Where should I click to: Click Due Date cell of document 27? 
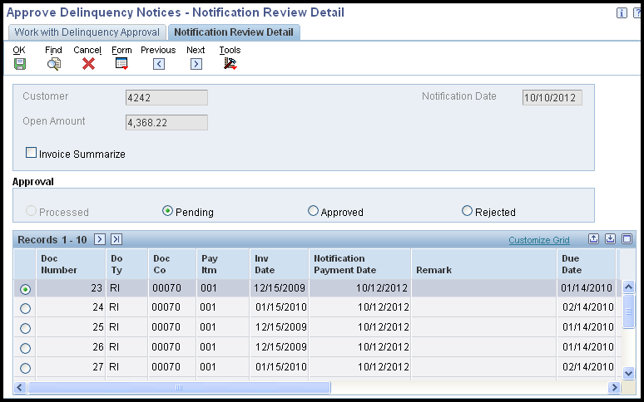587,367
